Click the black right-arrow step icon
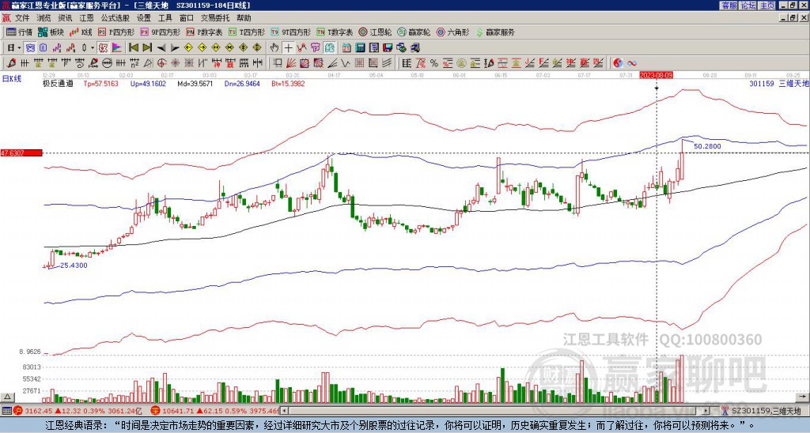 click(175, 48)
